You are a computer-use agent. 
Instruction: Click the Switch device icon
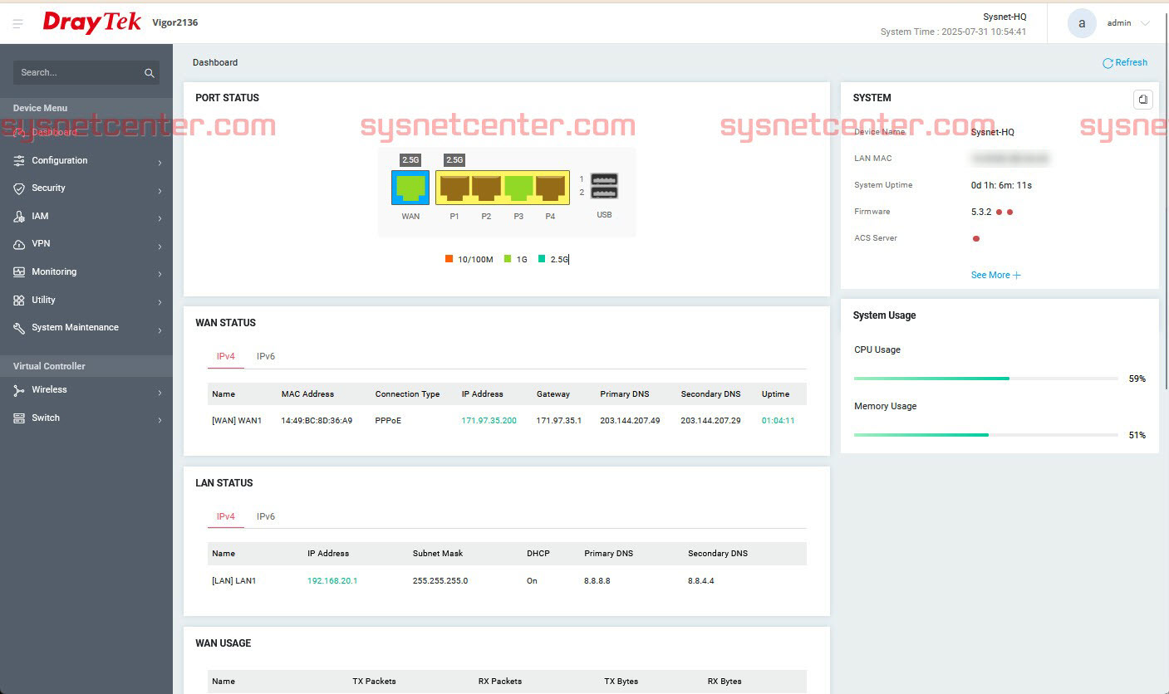click(x=19, y=418)
